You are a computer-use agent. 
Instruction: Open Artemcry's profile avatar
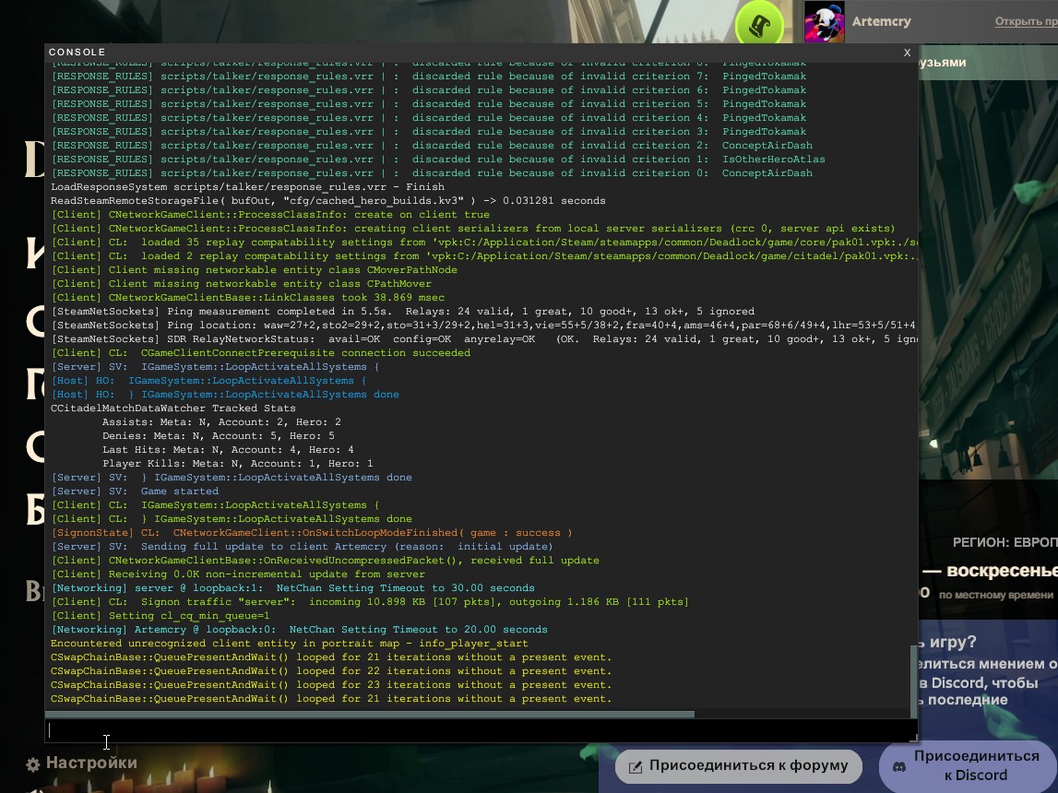(824, 21)
